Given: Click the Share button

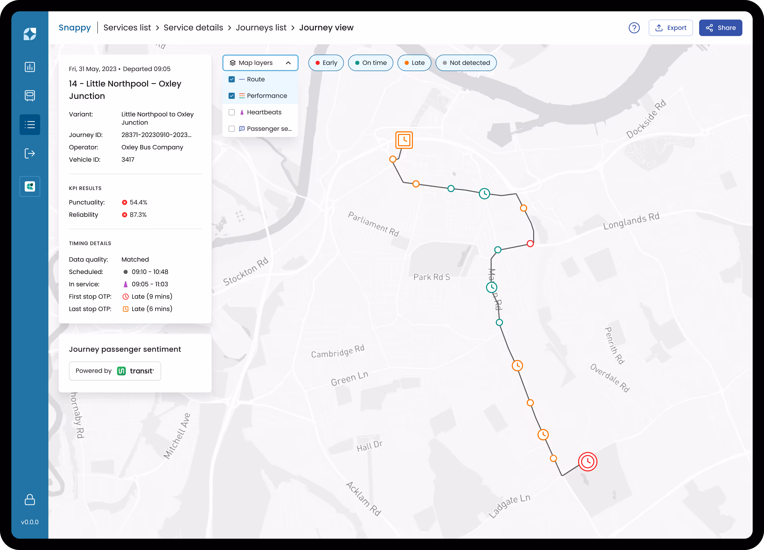Looking at the screenshot, I should click(720, 28).
